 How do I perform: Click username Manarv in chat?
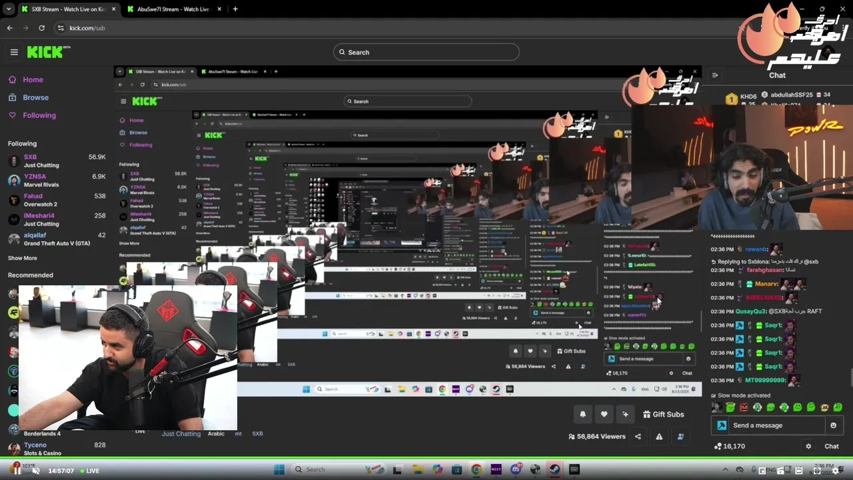tap(766, 284)
